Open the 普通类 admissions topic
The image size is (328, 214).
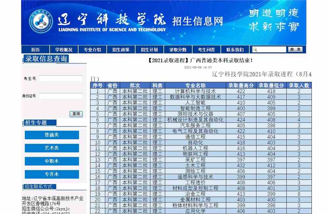click(52, 135)
